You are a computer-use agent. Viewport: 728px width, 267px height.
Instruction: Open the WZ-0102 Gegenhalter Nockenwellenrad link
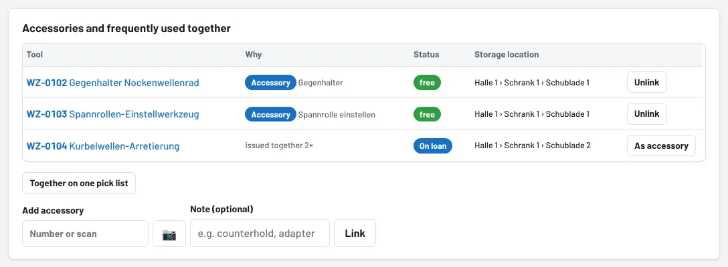pos(113,83)
